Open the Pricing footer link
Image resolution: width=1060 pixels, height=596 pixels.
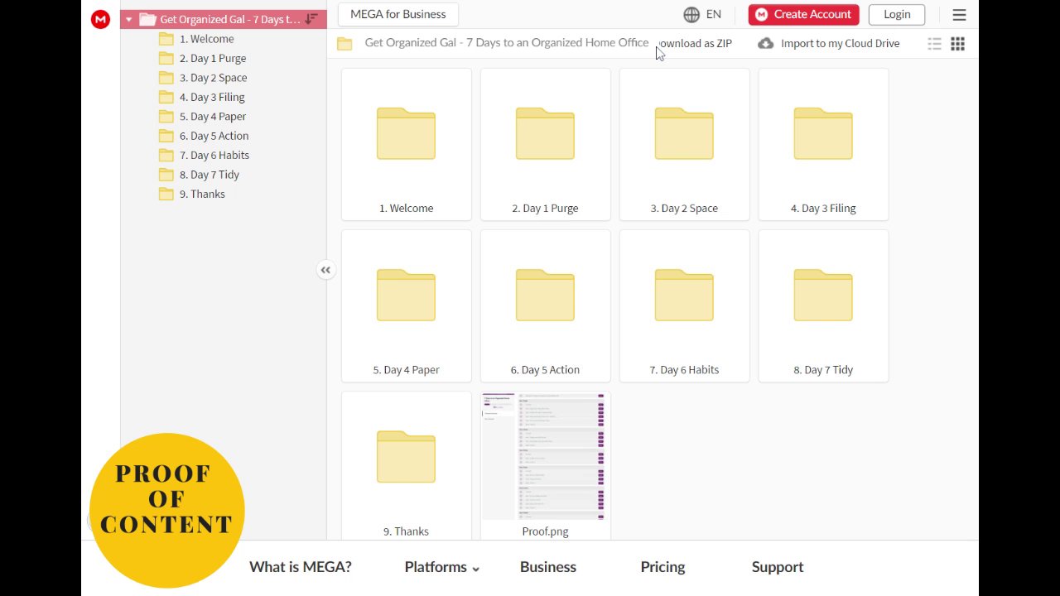point(662,567)
